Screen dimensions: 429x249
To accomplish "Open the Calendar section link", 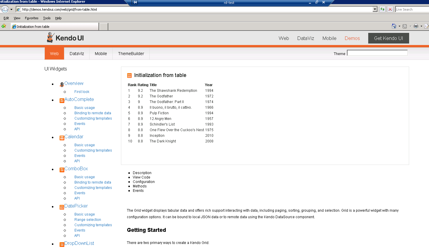I will (x=74, y=137).
